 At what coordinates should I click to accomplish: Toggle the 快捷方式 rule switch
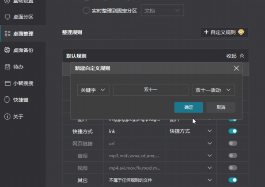pos(233,131)
